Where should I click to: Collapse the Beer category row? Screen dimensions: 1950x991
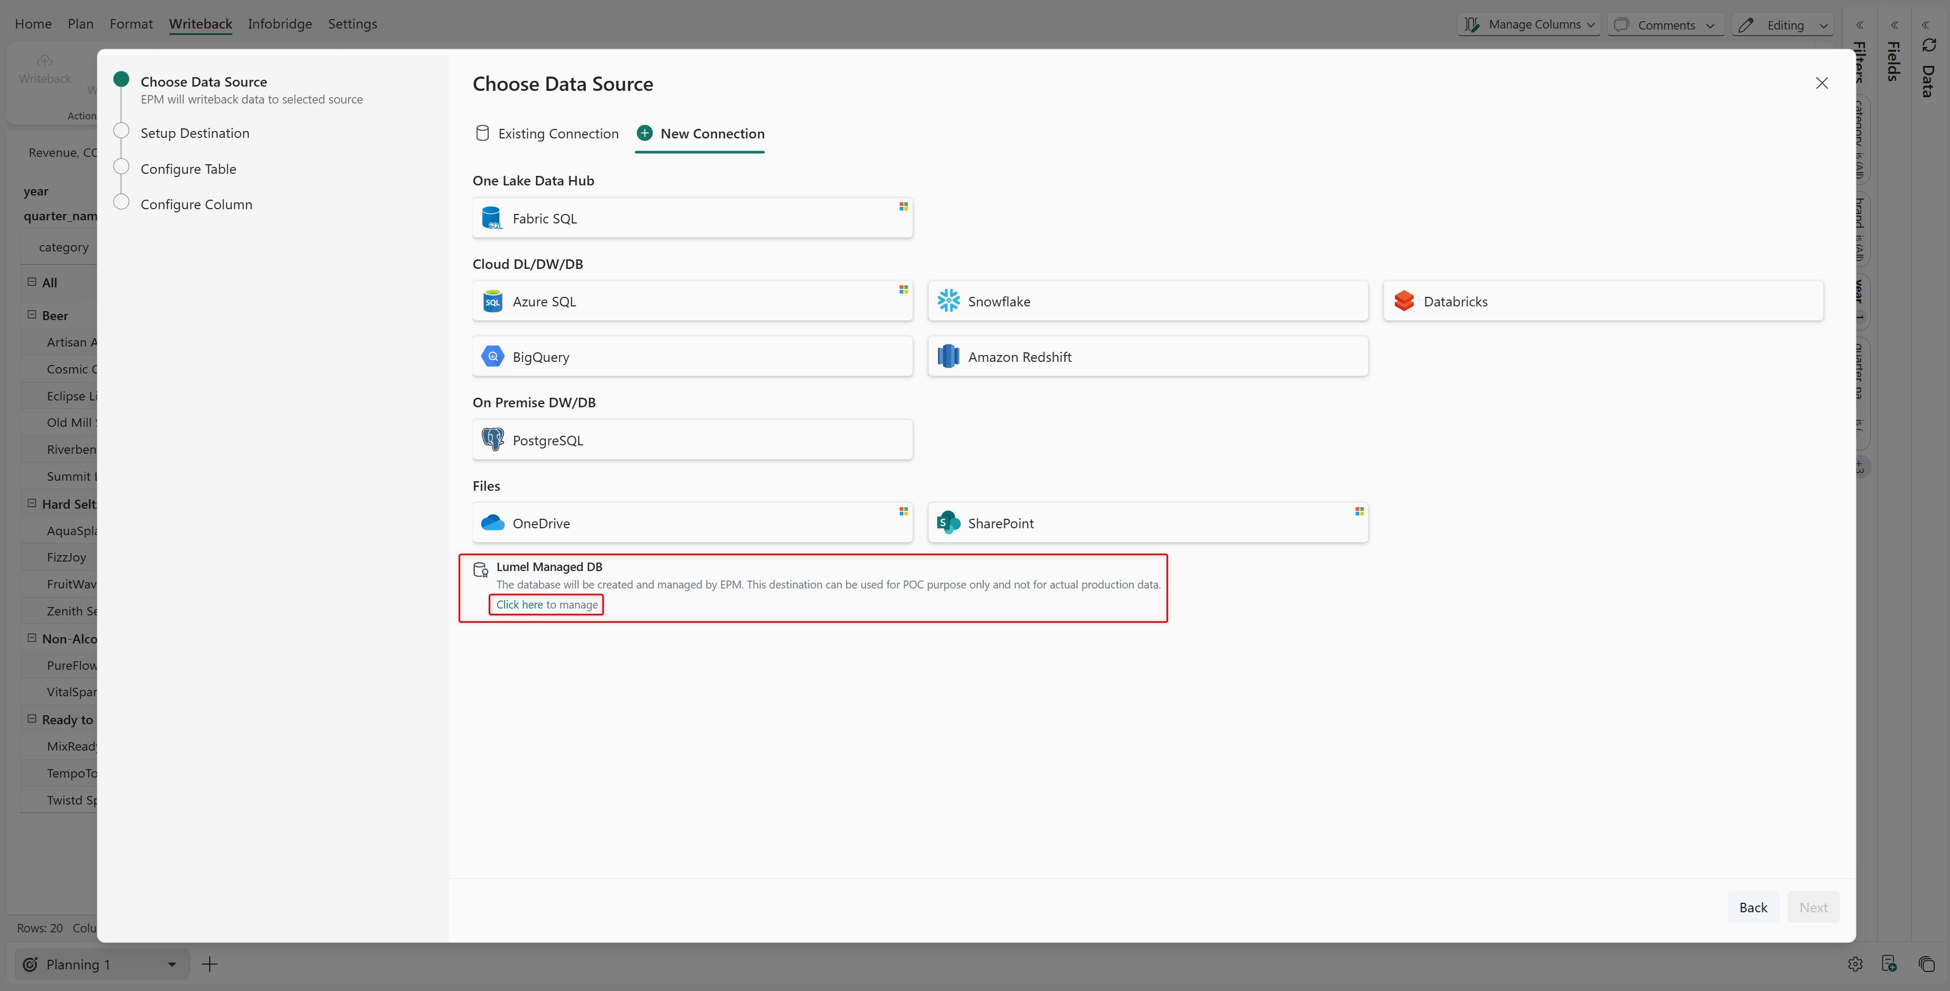tap(32, 314)
